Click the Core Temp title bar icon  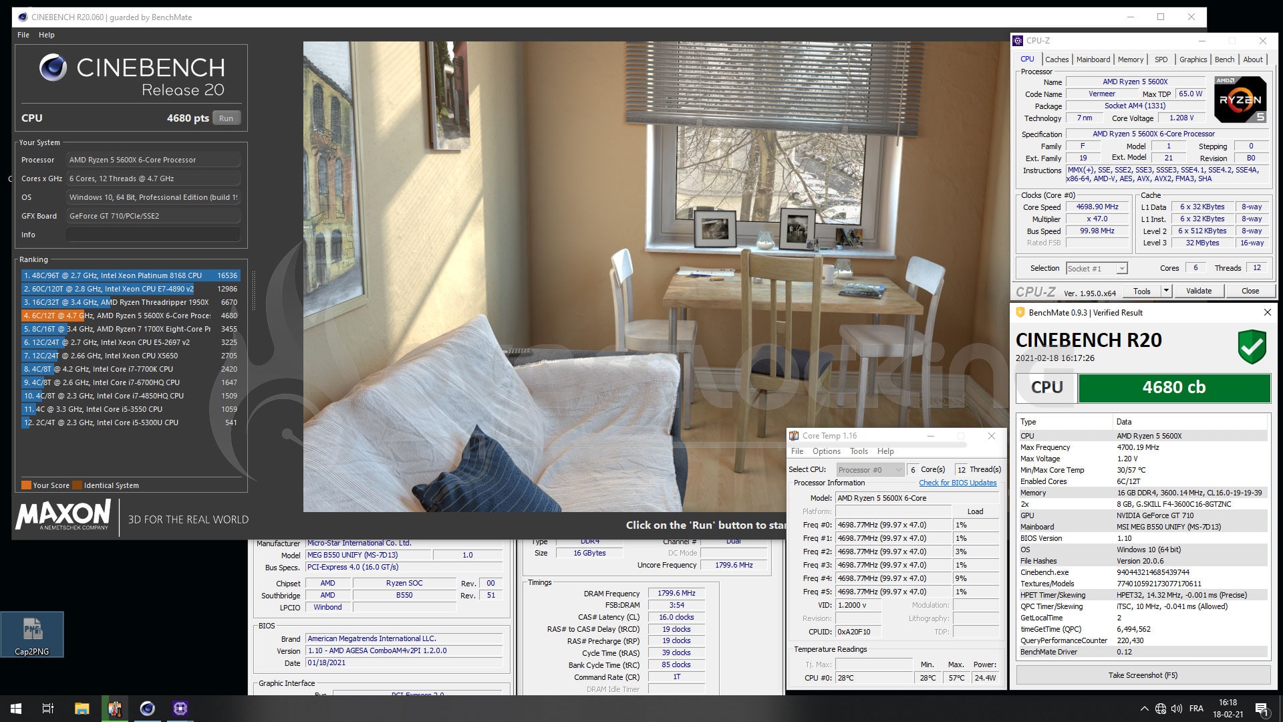[x=794, y=436]
